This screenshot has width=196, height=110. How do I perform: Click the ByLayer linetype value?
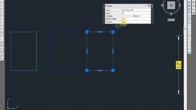pos(137,16)
